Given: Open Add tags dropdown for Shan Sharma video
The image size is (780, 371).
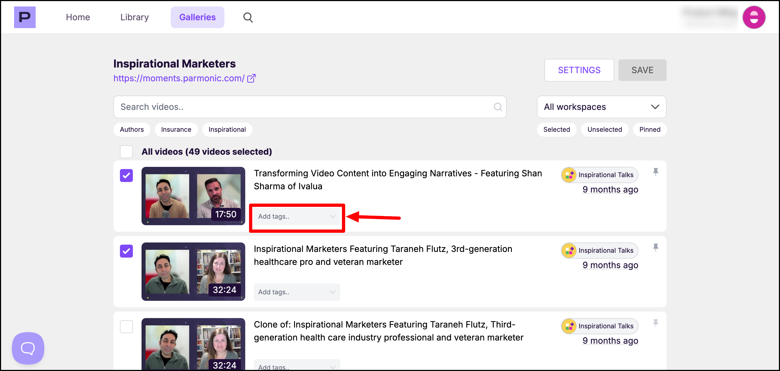Looking at the screenshot, I should click(297, 216).
